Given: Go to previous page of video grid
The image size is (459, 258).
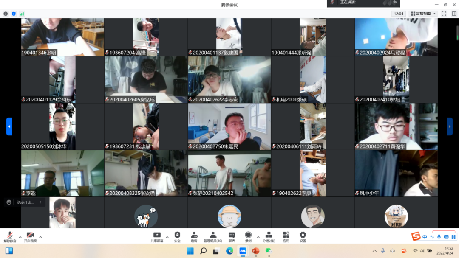Looking at the screenshot, I should (9, 126).
